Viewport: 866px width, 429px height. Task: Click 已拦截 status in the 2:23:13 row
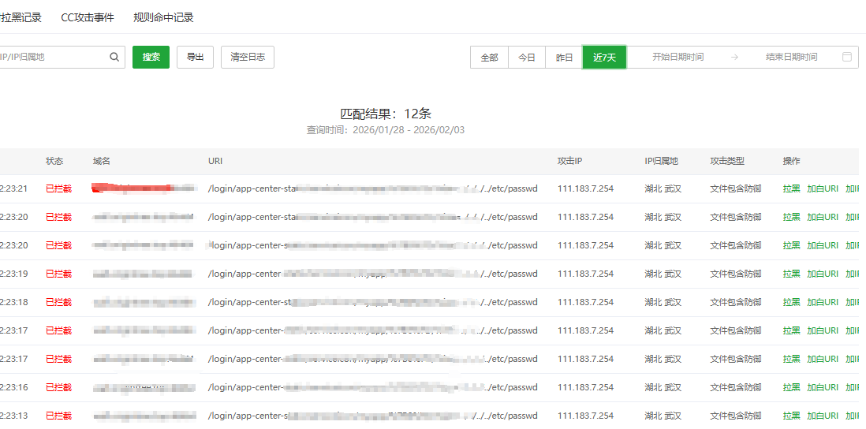tap(58, 416)
